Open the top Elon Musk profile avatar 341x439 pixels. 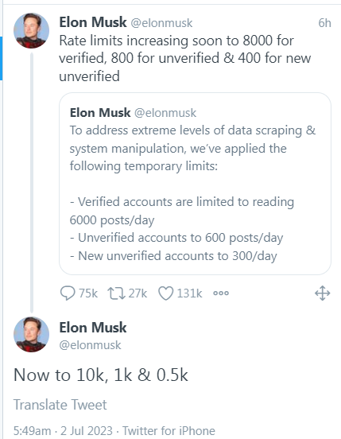coord(31,30)
